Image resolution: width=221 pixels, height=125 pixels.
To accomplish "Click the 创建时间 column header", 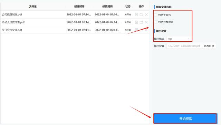I will pos(79,7).
